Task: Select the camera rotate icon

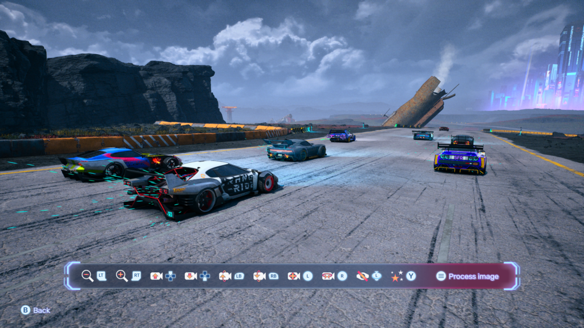Action: tap(328, 276)
